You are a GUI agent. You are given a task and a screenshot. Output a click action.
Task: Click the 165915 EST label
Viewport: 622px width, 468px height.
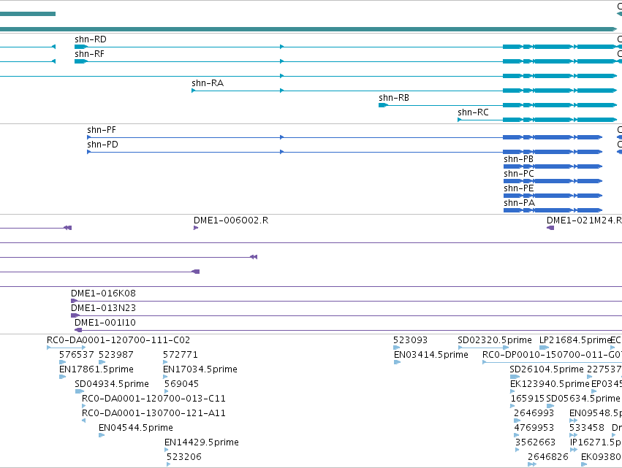[x=528, y=399]
